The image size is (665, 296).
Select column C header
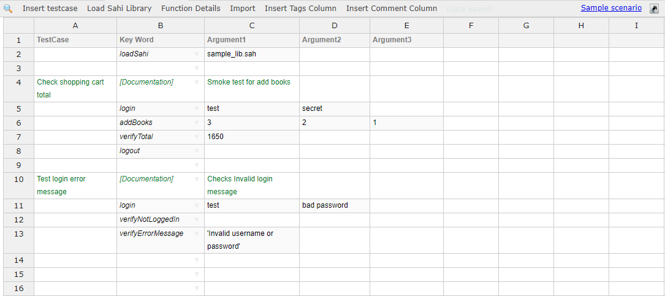(252, 25)
